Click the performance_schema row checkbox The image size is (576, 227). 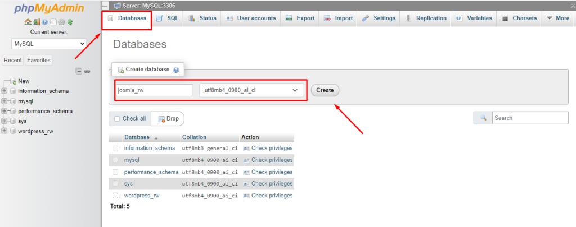[115, 172]
